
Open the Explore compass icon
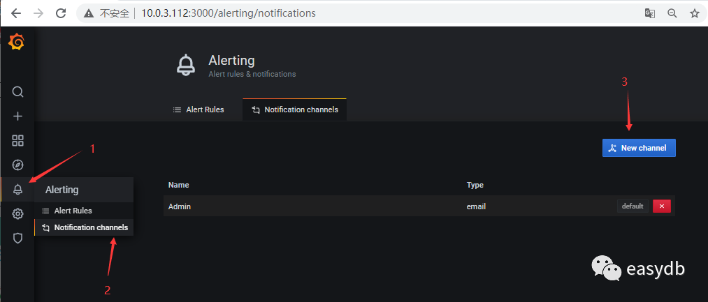pos(17,165)
